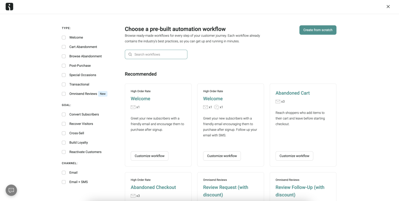Click High Order Rate label on Abandoned Checkout
The image size is (399, 201).
(x=140, y=180)
